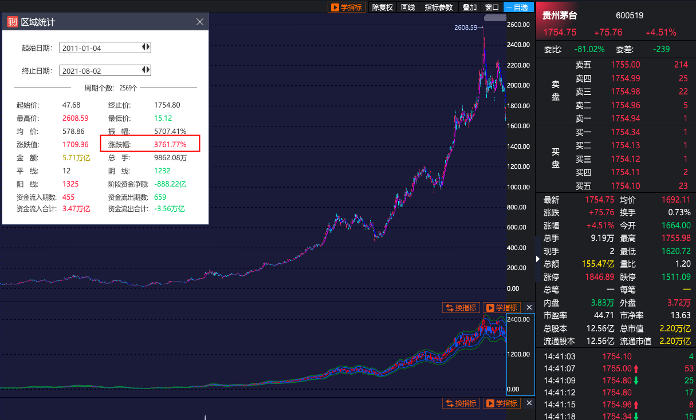Select the 买三 order row 1754.12
The width and height of the screenshot is (696, 420).
tap(632, 159)
